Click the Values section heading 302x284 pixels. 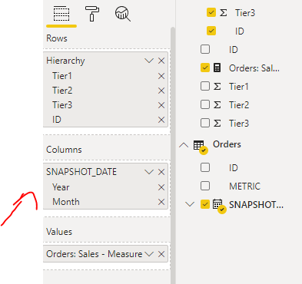coord(59,232)
